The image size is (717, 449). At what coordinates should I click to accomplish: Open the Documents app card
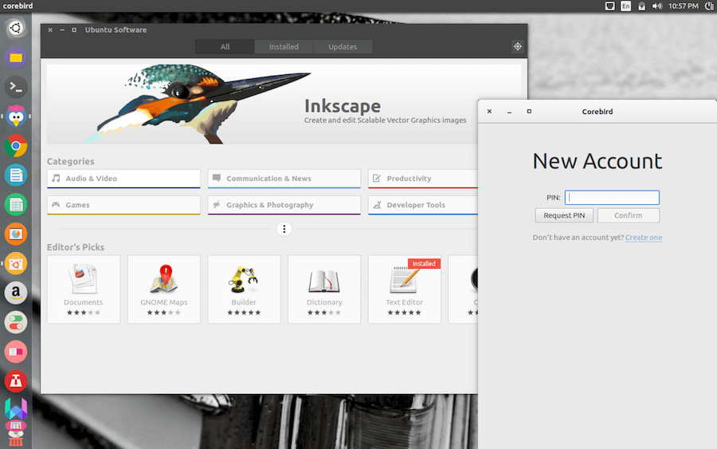(x=83, y=289)
